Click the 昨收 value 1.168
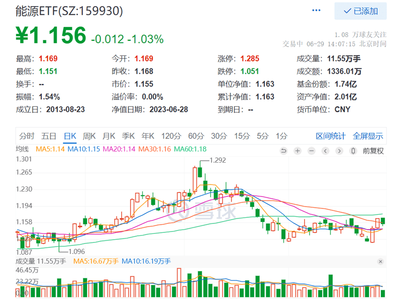Image resolution: width=396 pixels, height=299 pixels. coord(144,71)
